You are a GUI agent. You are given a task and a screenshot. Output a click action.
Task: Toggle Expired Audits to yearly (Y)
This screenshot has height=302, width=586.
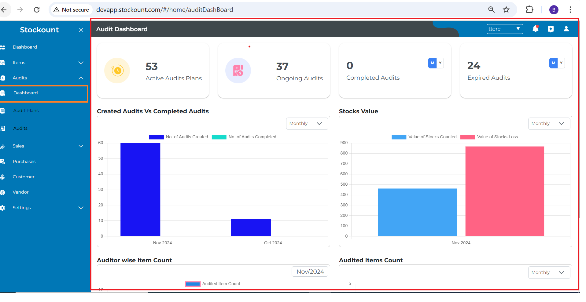click(x=561, y=63)
